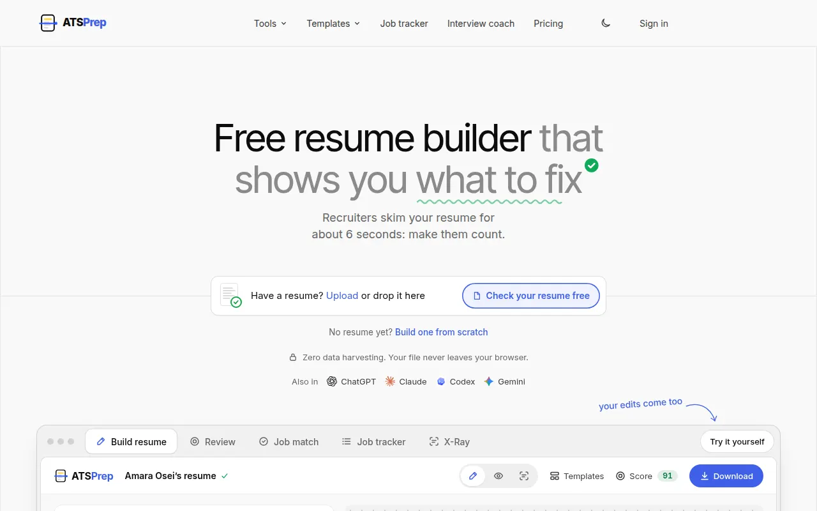Click the Sign in link
The height and width of the screenshot is (511, 817).
654,24
